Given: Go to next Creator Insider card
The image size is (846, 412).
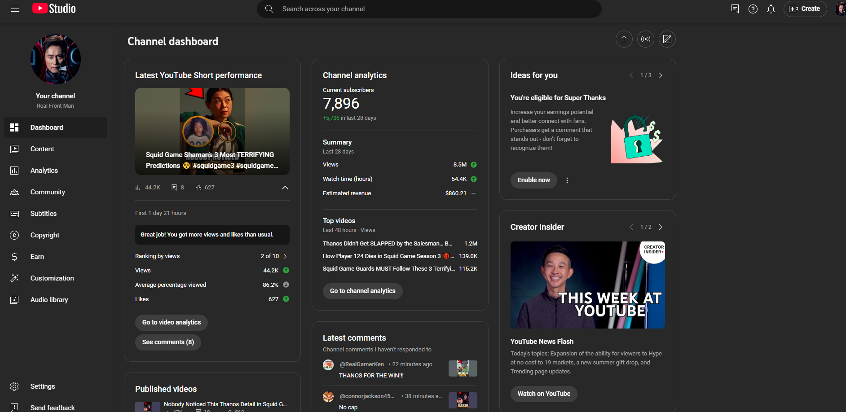Looking at the screenshot, I should (661, 227).
